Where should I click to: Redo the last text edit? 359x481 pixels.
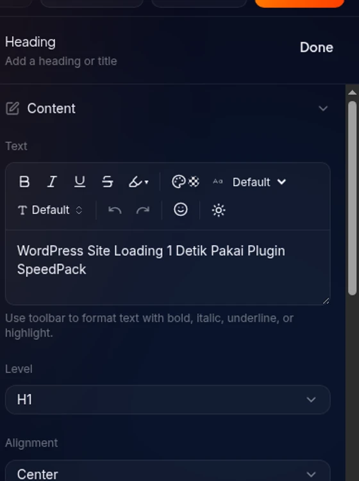point(143,210)
